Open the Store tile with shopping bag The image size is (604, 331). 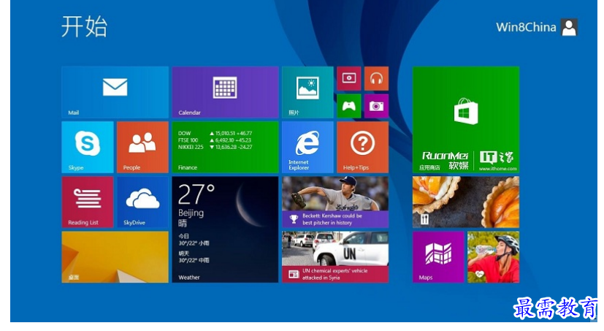(466, 120)
